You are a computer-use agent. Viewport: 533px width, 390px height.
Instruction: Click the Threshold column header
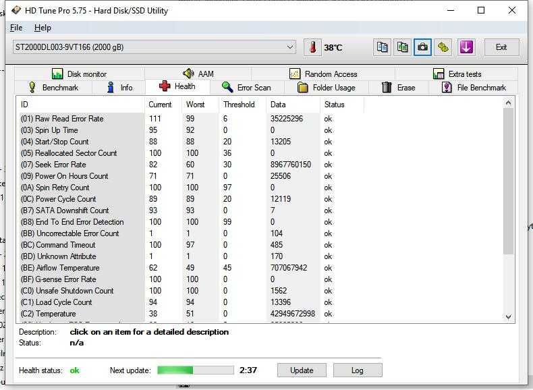[243, 105]
